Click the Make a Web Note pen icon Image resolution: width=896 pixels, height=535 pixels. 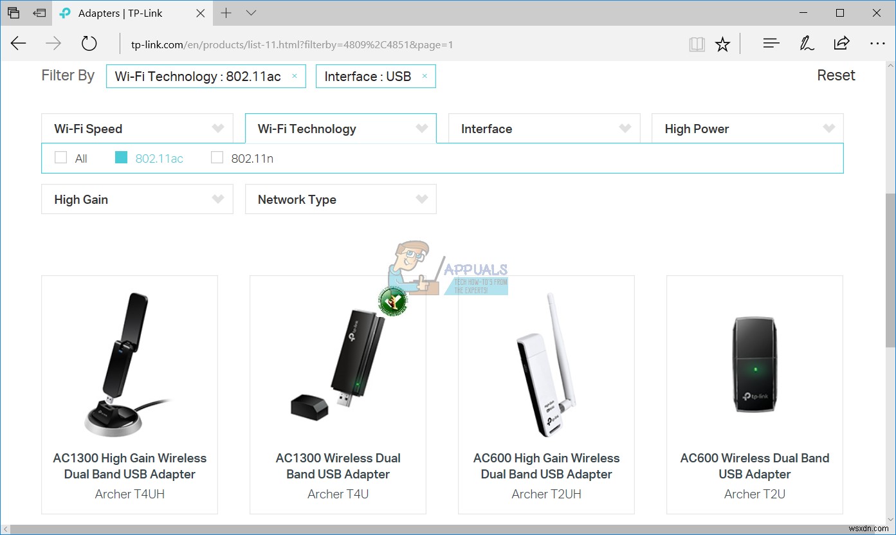[x=807, y=43]
